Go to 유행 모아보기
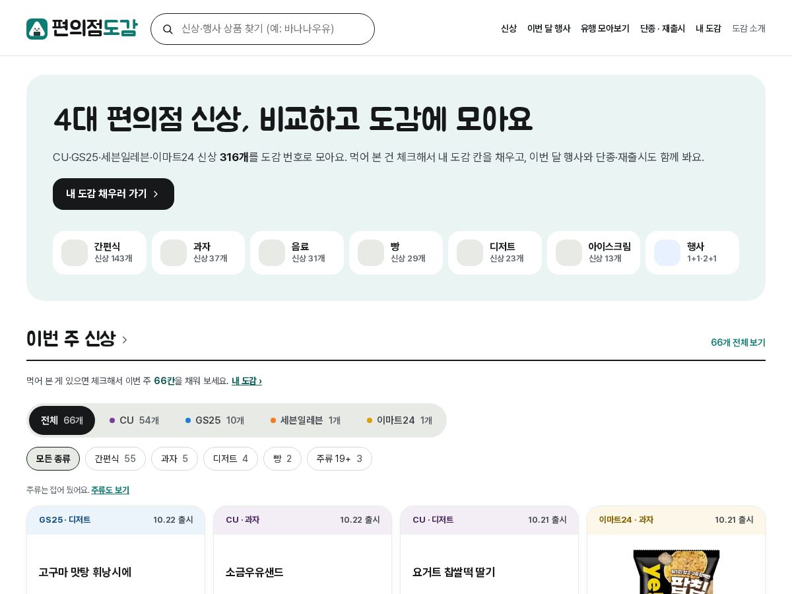792x594 pixels. tap(605, 29)
